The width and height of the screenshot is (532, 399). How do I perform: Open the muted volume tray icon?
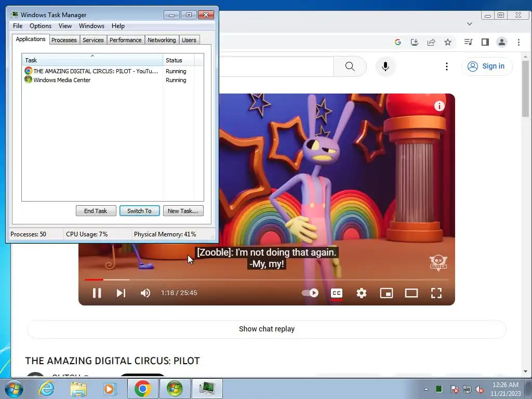coord(480,389)
